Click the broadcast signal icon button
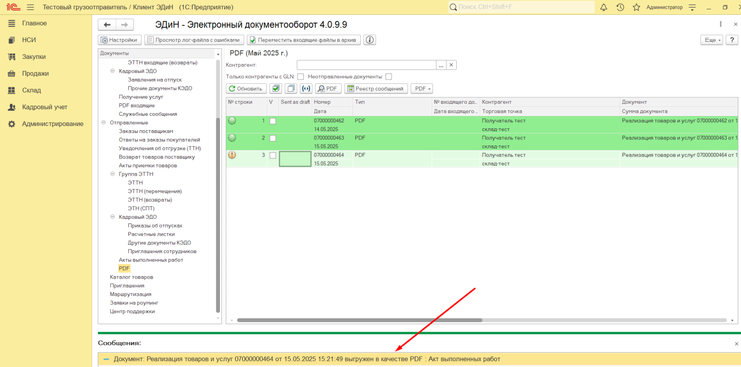Viewport: 741px width, 367px height. click(306, 89)
